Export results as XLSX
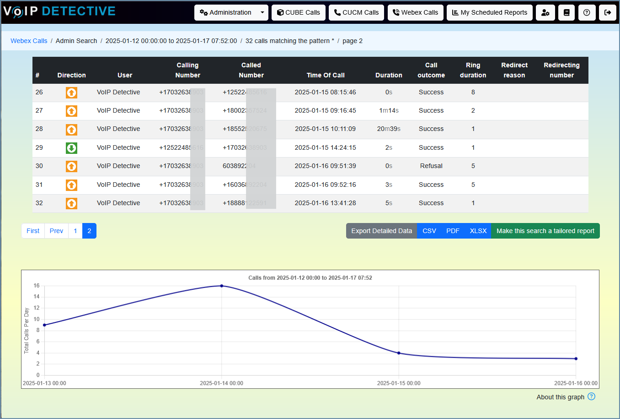Screen dimensions: 620x419 [478, 231]
